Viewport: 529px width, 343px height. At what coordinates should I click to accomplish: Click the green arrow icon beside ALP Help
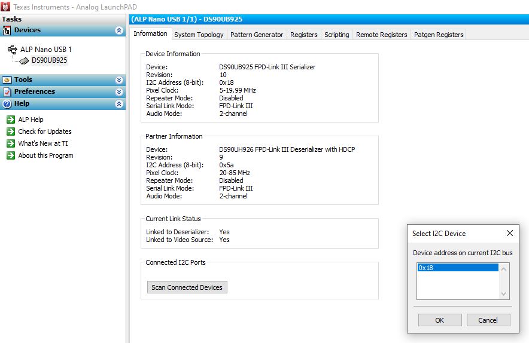[x=11, y=120]
